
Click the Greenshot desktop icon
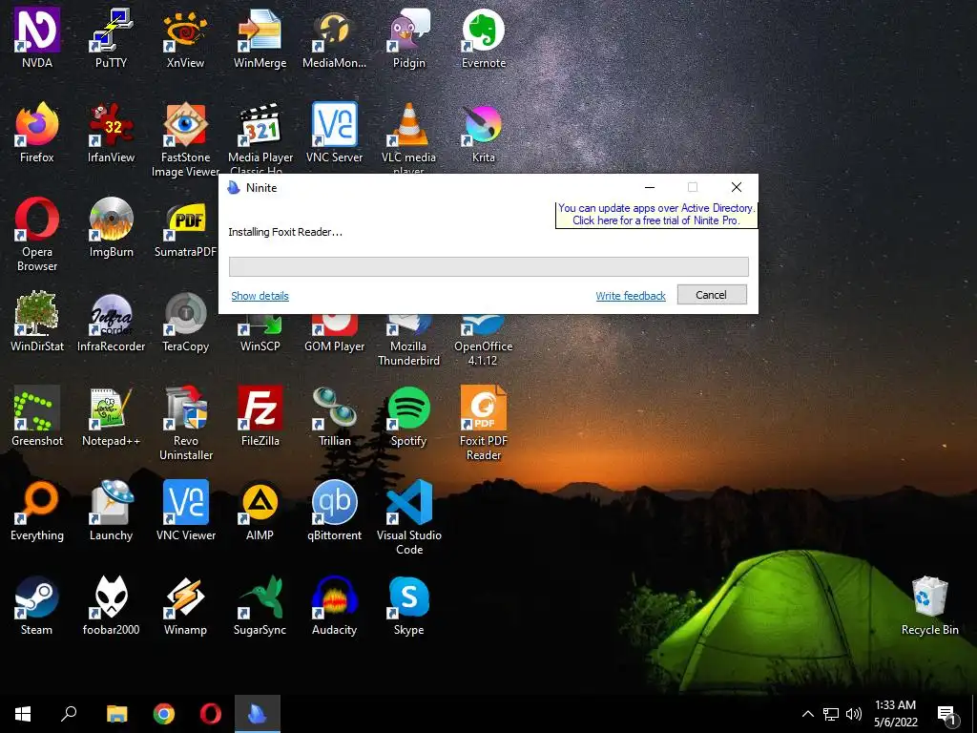(37, 408)
